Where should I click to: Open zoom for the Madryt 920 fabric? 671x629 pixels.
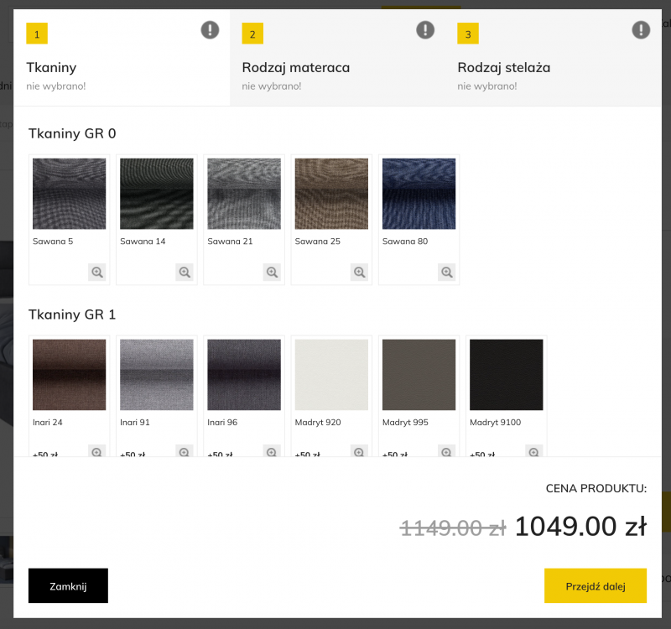coord(360,451)
